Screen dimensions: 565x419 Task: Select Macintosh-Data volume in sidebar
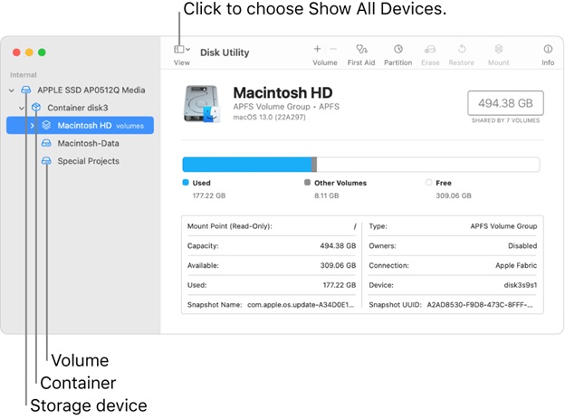coord(88,143)
